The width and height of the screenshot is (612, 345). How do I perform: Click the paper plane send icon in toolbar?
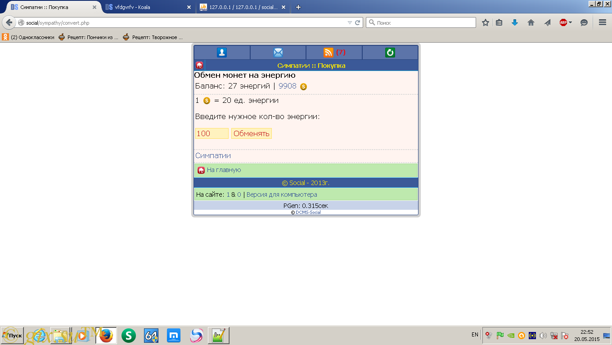547,22
